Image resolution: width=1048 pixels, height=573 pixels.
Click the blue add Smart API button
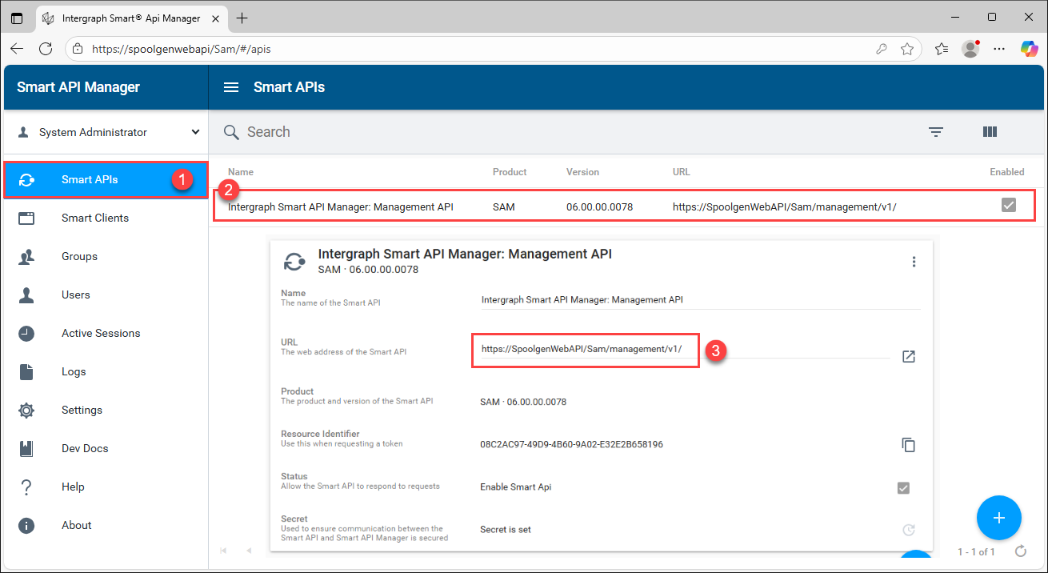click(998, 518)
